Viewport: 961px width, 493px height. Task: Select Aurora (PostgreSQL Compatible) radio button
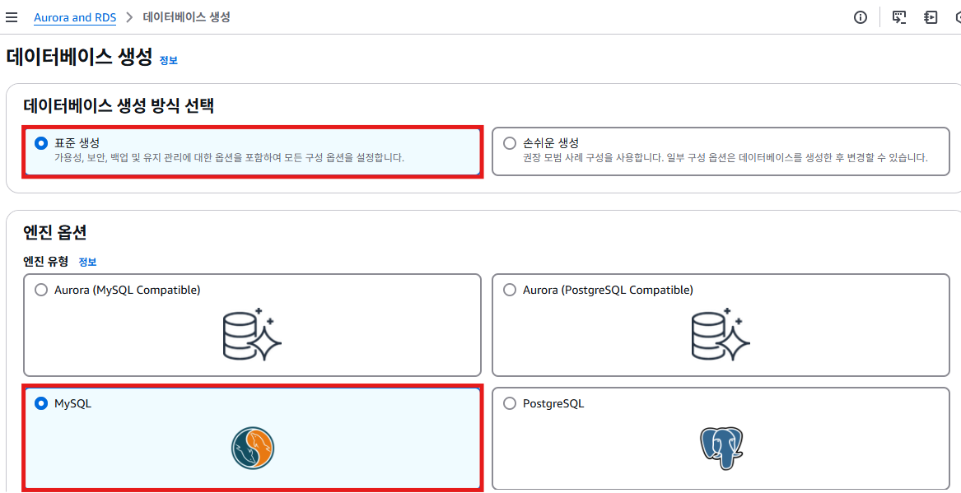pyautogui.click(x=509, y=290)
